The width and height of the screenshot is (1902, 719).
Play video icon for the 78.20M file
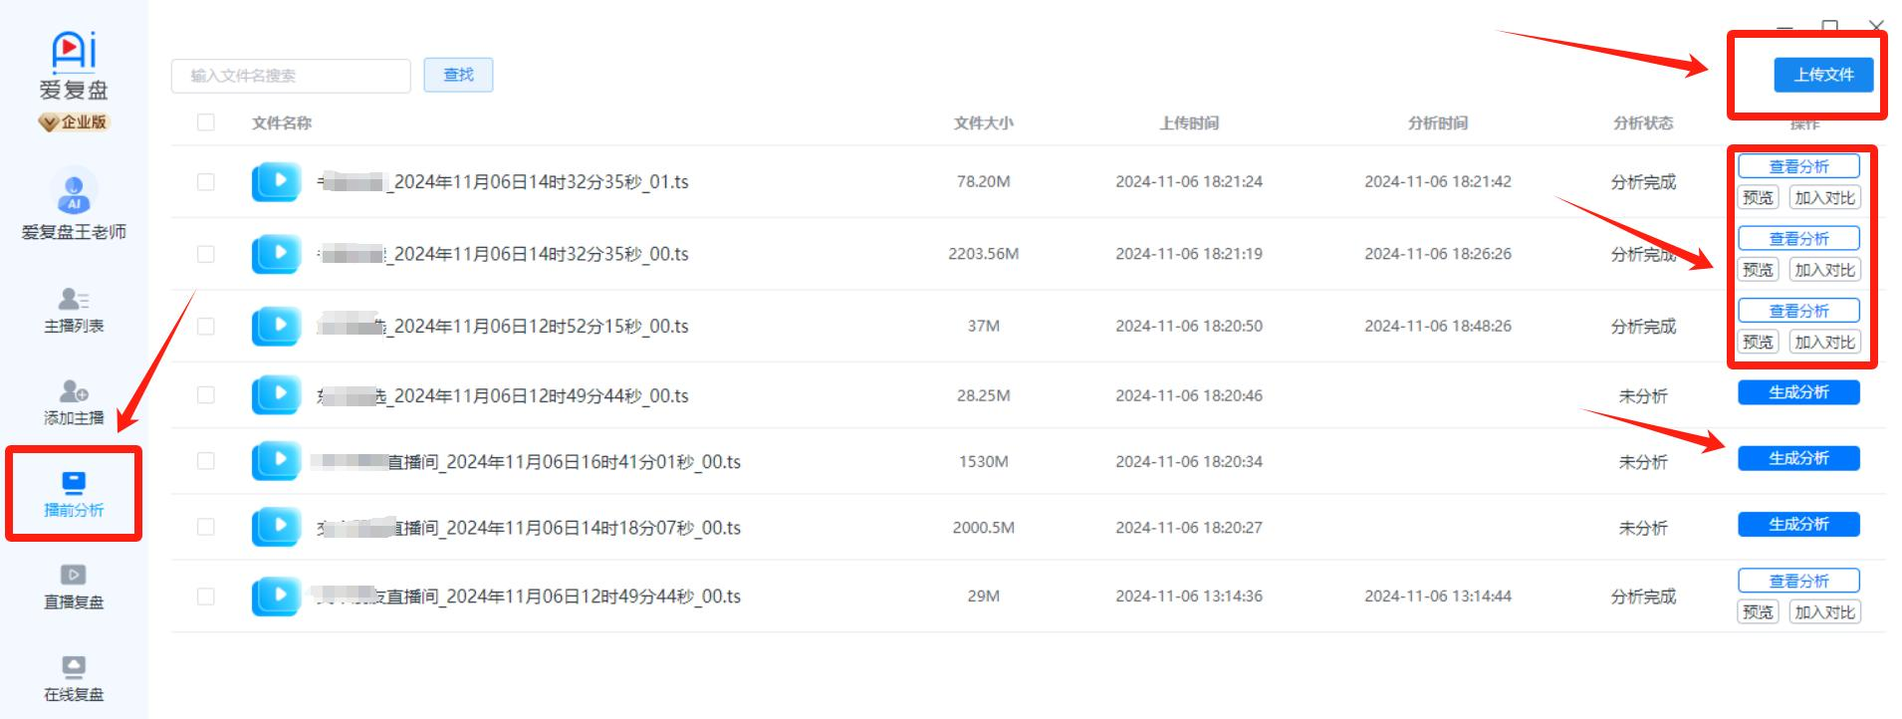(x=276, y=182)
